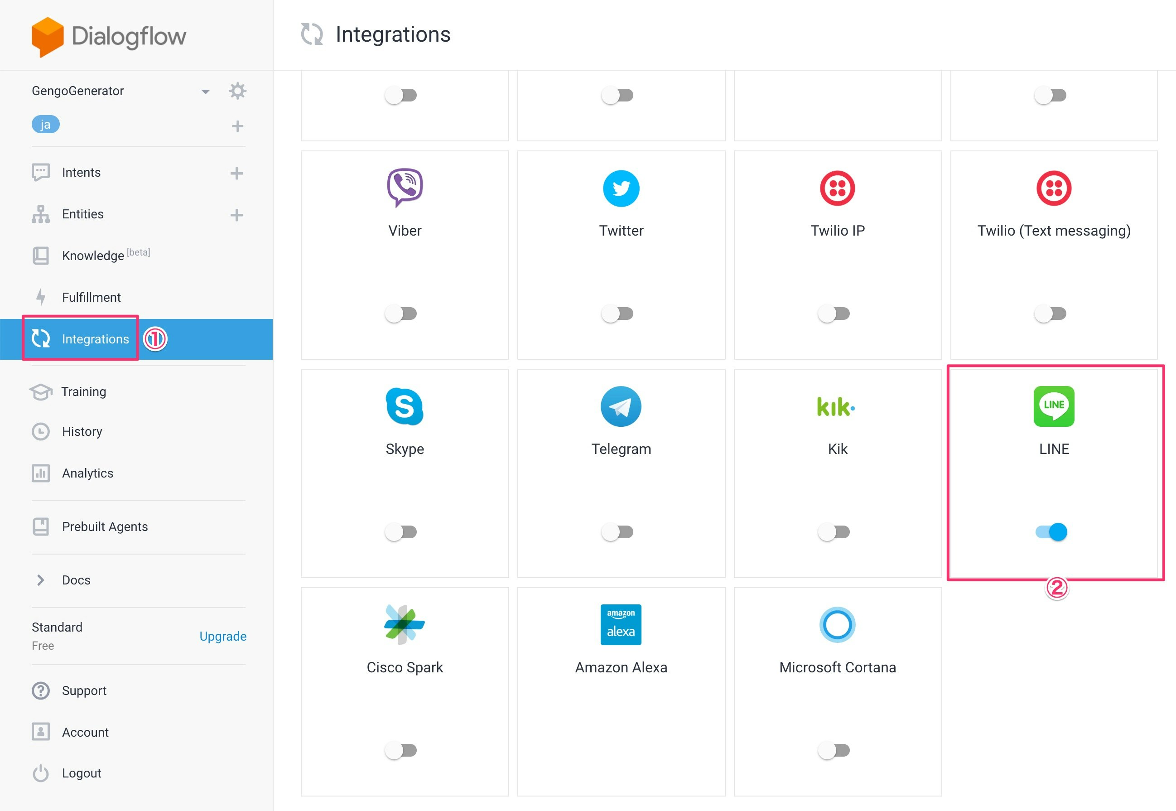Click the Cisco Spark logo icon
Viewport: 1176px width, 811px height.
coord(405,624)
